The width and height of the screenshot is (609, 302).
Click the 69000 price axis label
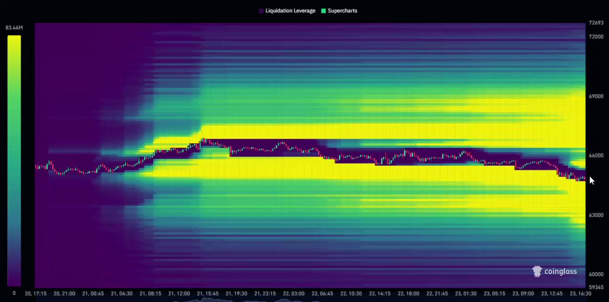pyautogui.click(x=596, y=96)
